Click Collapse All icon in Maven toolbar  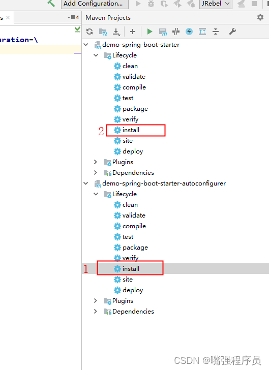pyautogui.click(x=216, y=32)
